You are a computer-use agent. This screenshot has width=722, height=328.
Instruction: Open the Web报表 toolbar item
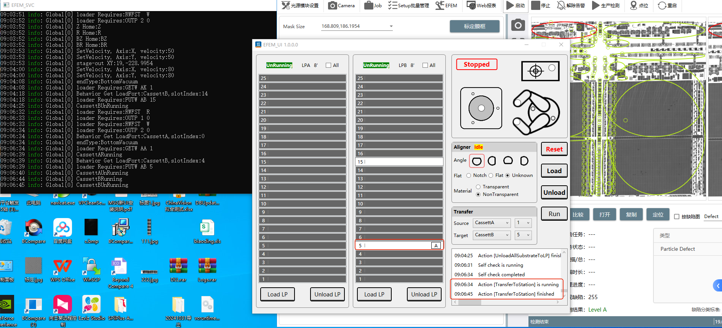pyautogui.click(x=482, y=5)
